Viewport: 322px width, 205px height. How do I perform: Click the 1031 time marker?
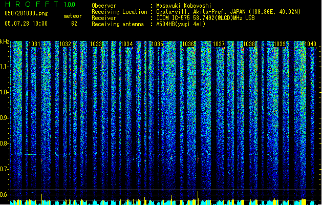(x=34, y=44)
